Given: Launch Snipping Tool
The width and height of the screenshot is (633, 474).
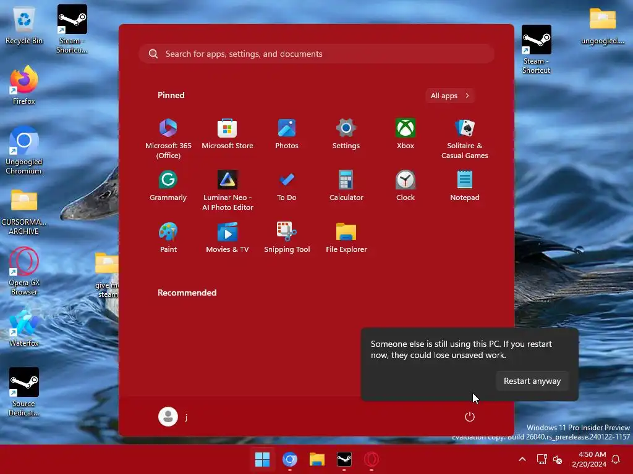Looking at the screenshot, I should (287, 238).
